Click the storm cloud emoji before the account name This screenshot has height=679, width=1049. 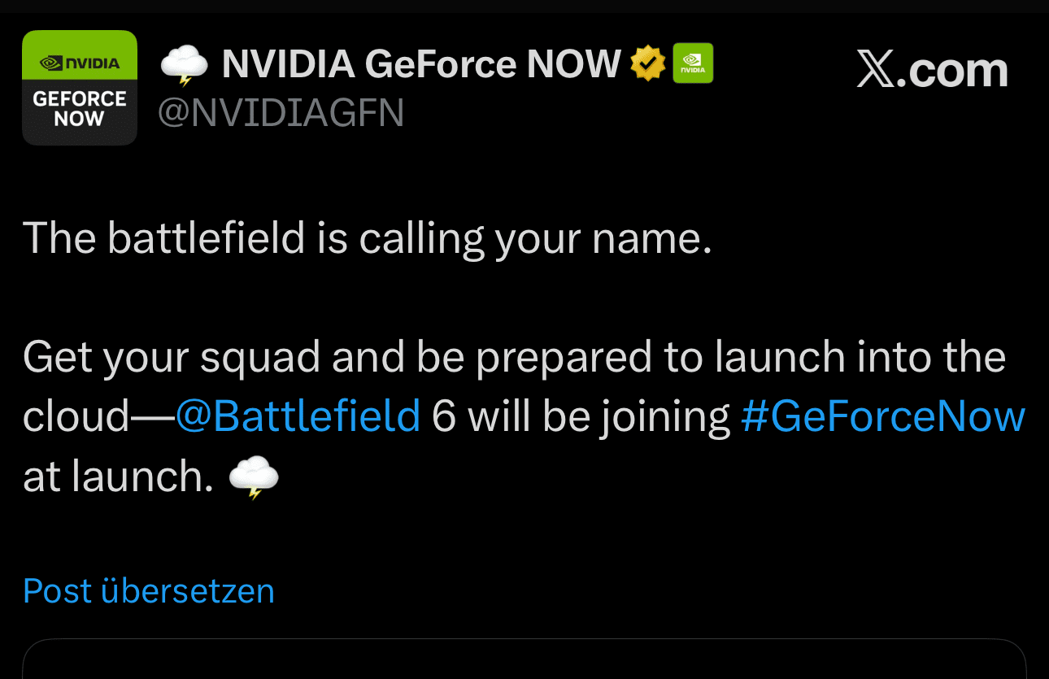(x=184, y=65)
